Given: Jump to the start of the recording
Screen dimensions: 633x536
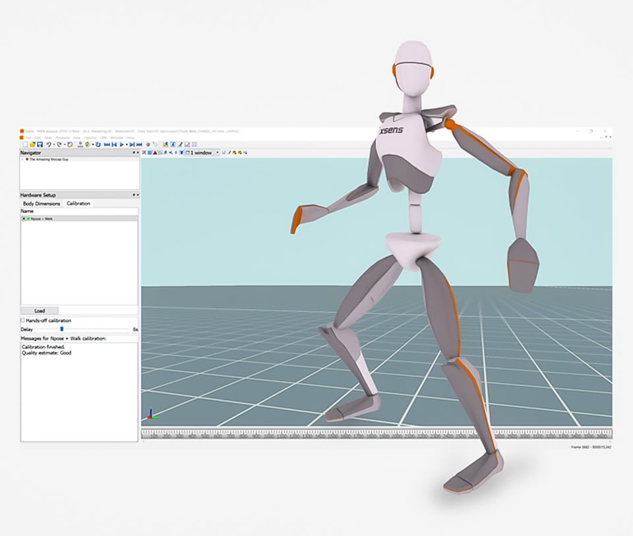Looking at the screenshot, I should 107,144.
